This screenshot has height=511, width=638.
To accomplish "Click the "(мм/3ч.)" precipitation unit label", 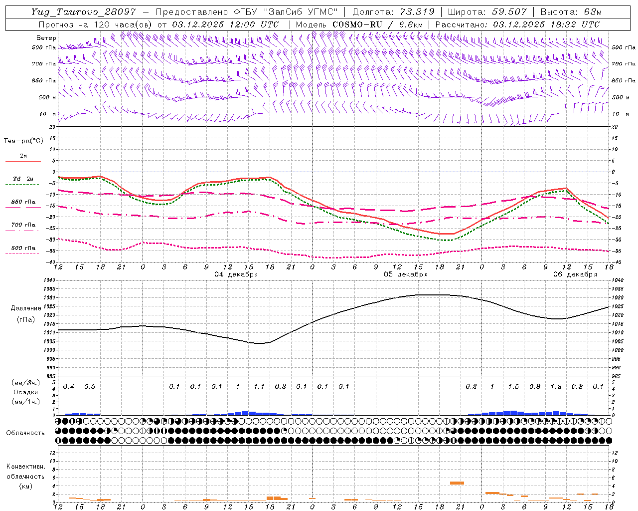I will coord(25,383).
